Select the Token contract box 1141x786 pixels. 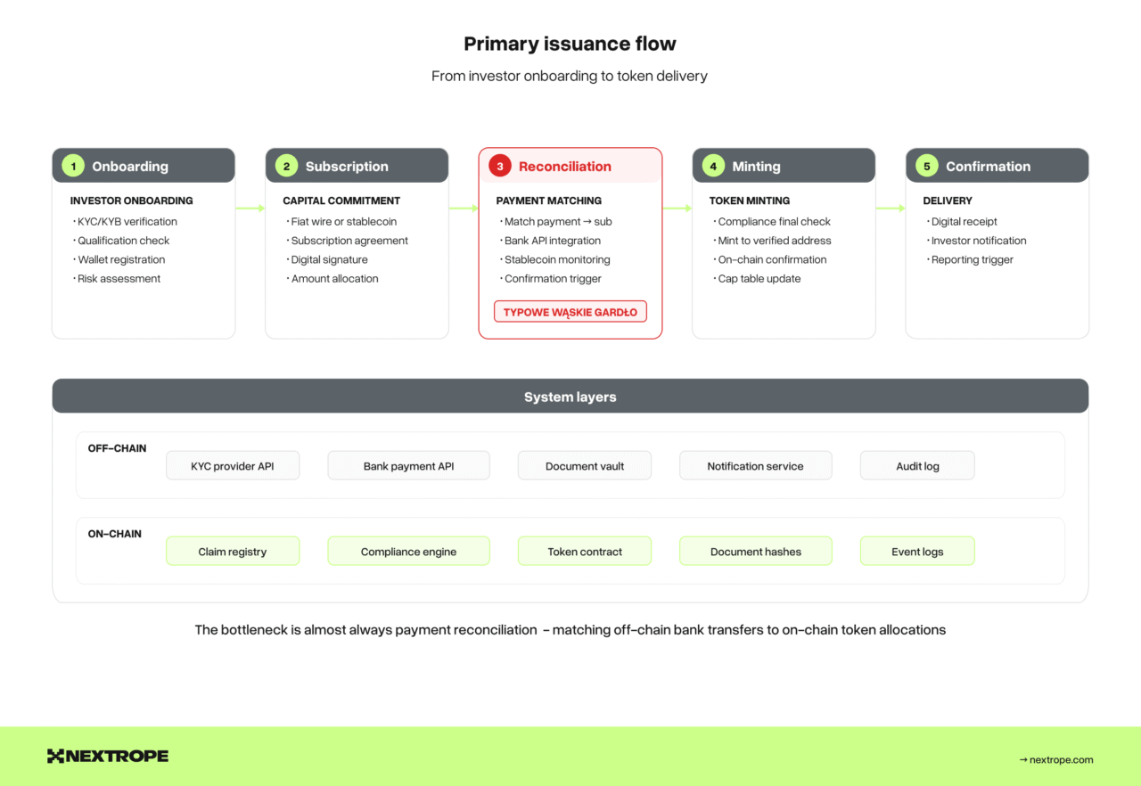click(x=585, y=552)
